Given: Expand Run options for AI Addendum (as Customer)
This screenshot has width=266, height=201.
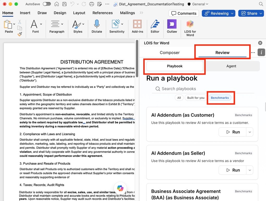Looking at the screenshot, I should (250, 132).
